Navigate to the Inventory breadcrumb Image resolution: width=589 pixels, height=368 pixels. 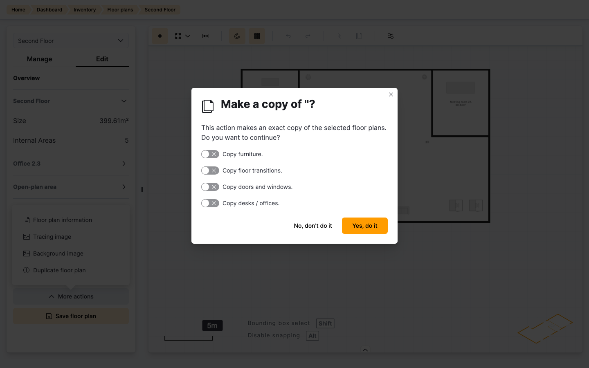coord(85,10)
